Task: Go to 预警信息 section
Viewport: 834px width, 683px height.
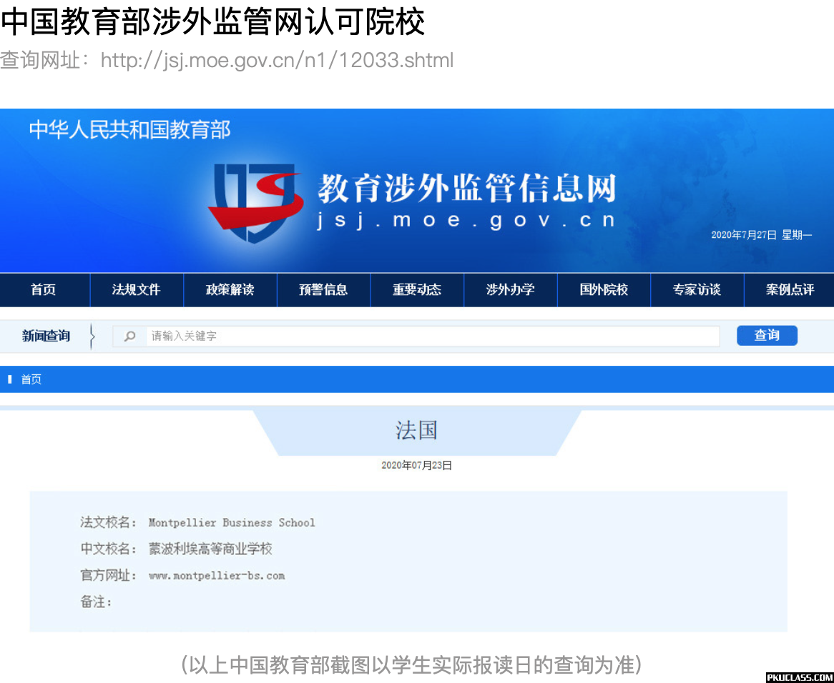Action: pos(323,290)
